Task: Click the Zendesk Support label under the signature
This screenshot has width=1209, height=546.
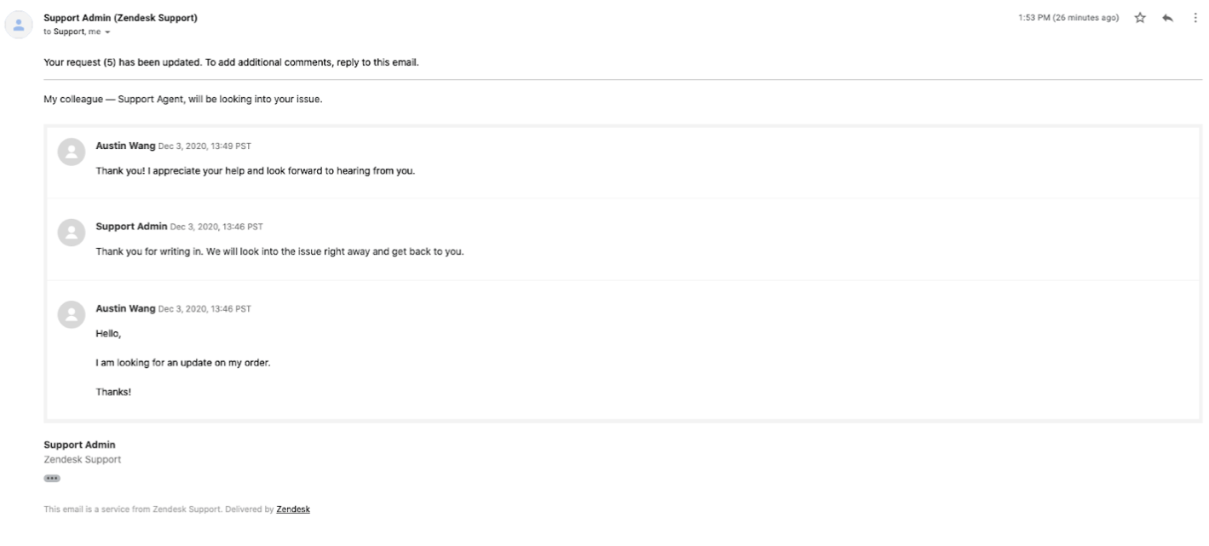Action: 82,459
